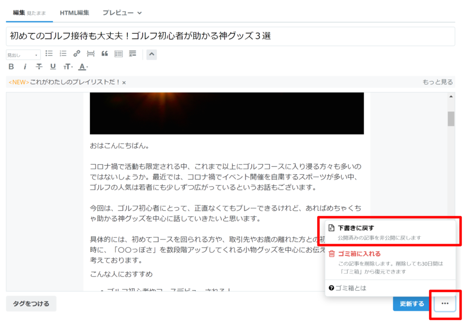Click the editor vertical scrollbar thumb
Image resolution: width=466 pixels, height=323 pixels.
451,119
